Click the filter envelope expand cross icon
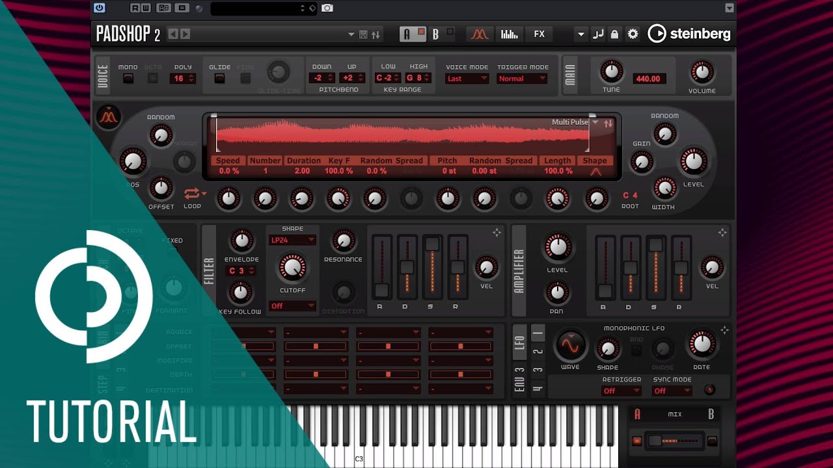Screen dimensions: 833x468 [497, 232]
